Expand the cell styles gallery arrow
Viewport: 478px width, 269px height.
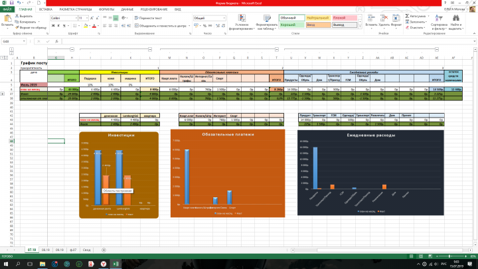[x=360, y=27]
